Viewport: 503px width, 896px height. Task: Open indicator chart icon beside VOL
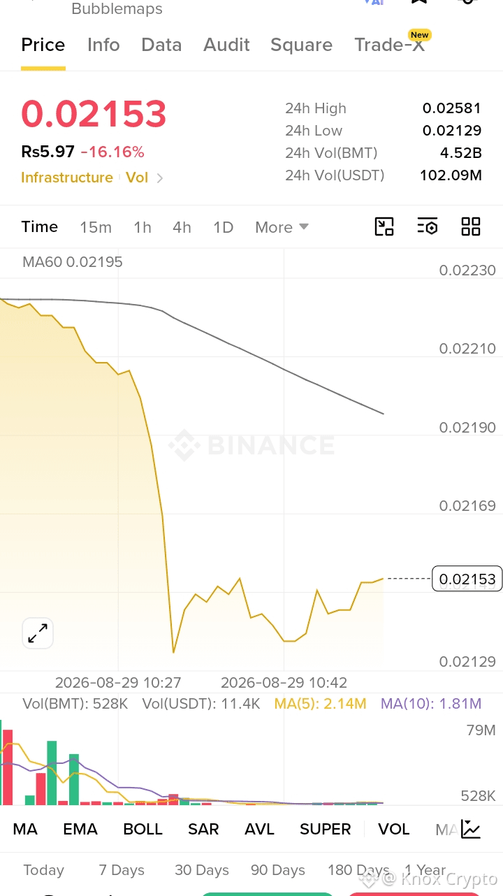coord(471,830)
